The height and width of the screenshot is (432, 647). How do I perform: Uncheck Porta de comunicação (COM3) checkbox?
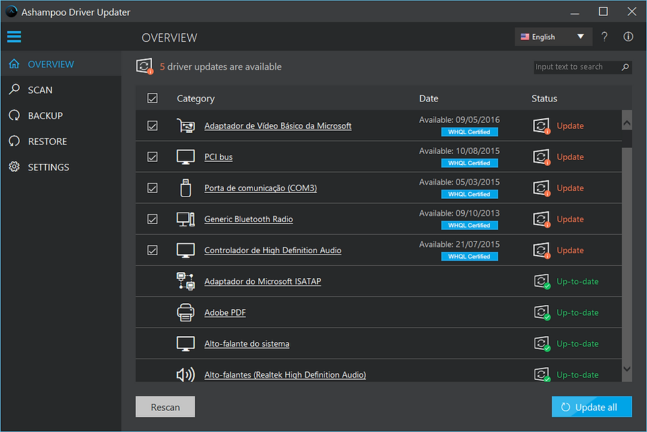(153, 188)
